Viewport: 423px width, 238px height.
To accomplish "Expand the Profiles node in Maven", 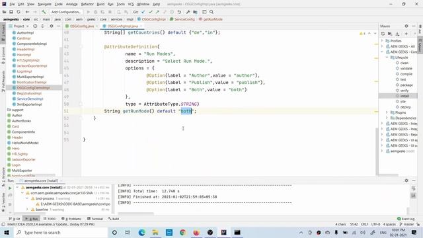I will point(382,41).
